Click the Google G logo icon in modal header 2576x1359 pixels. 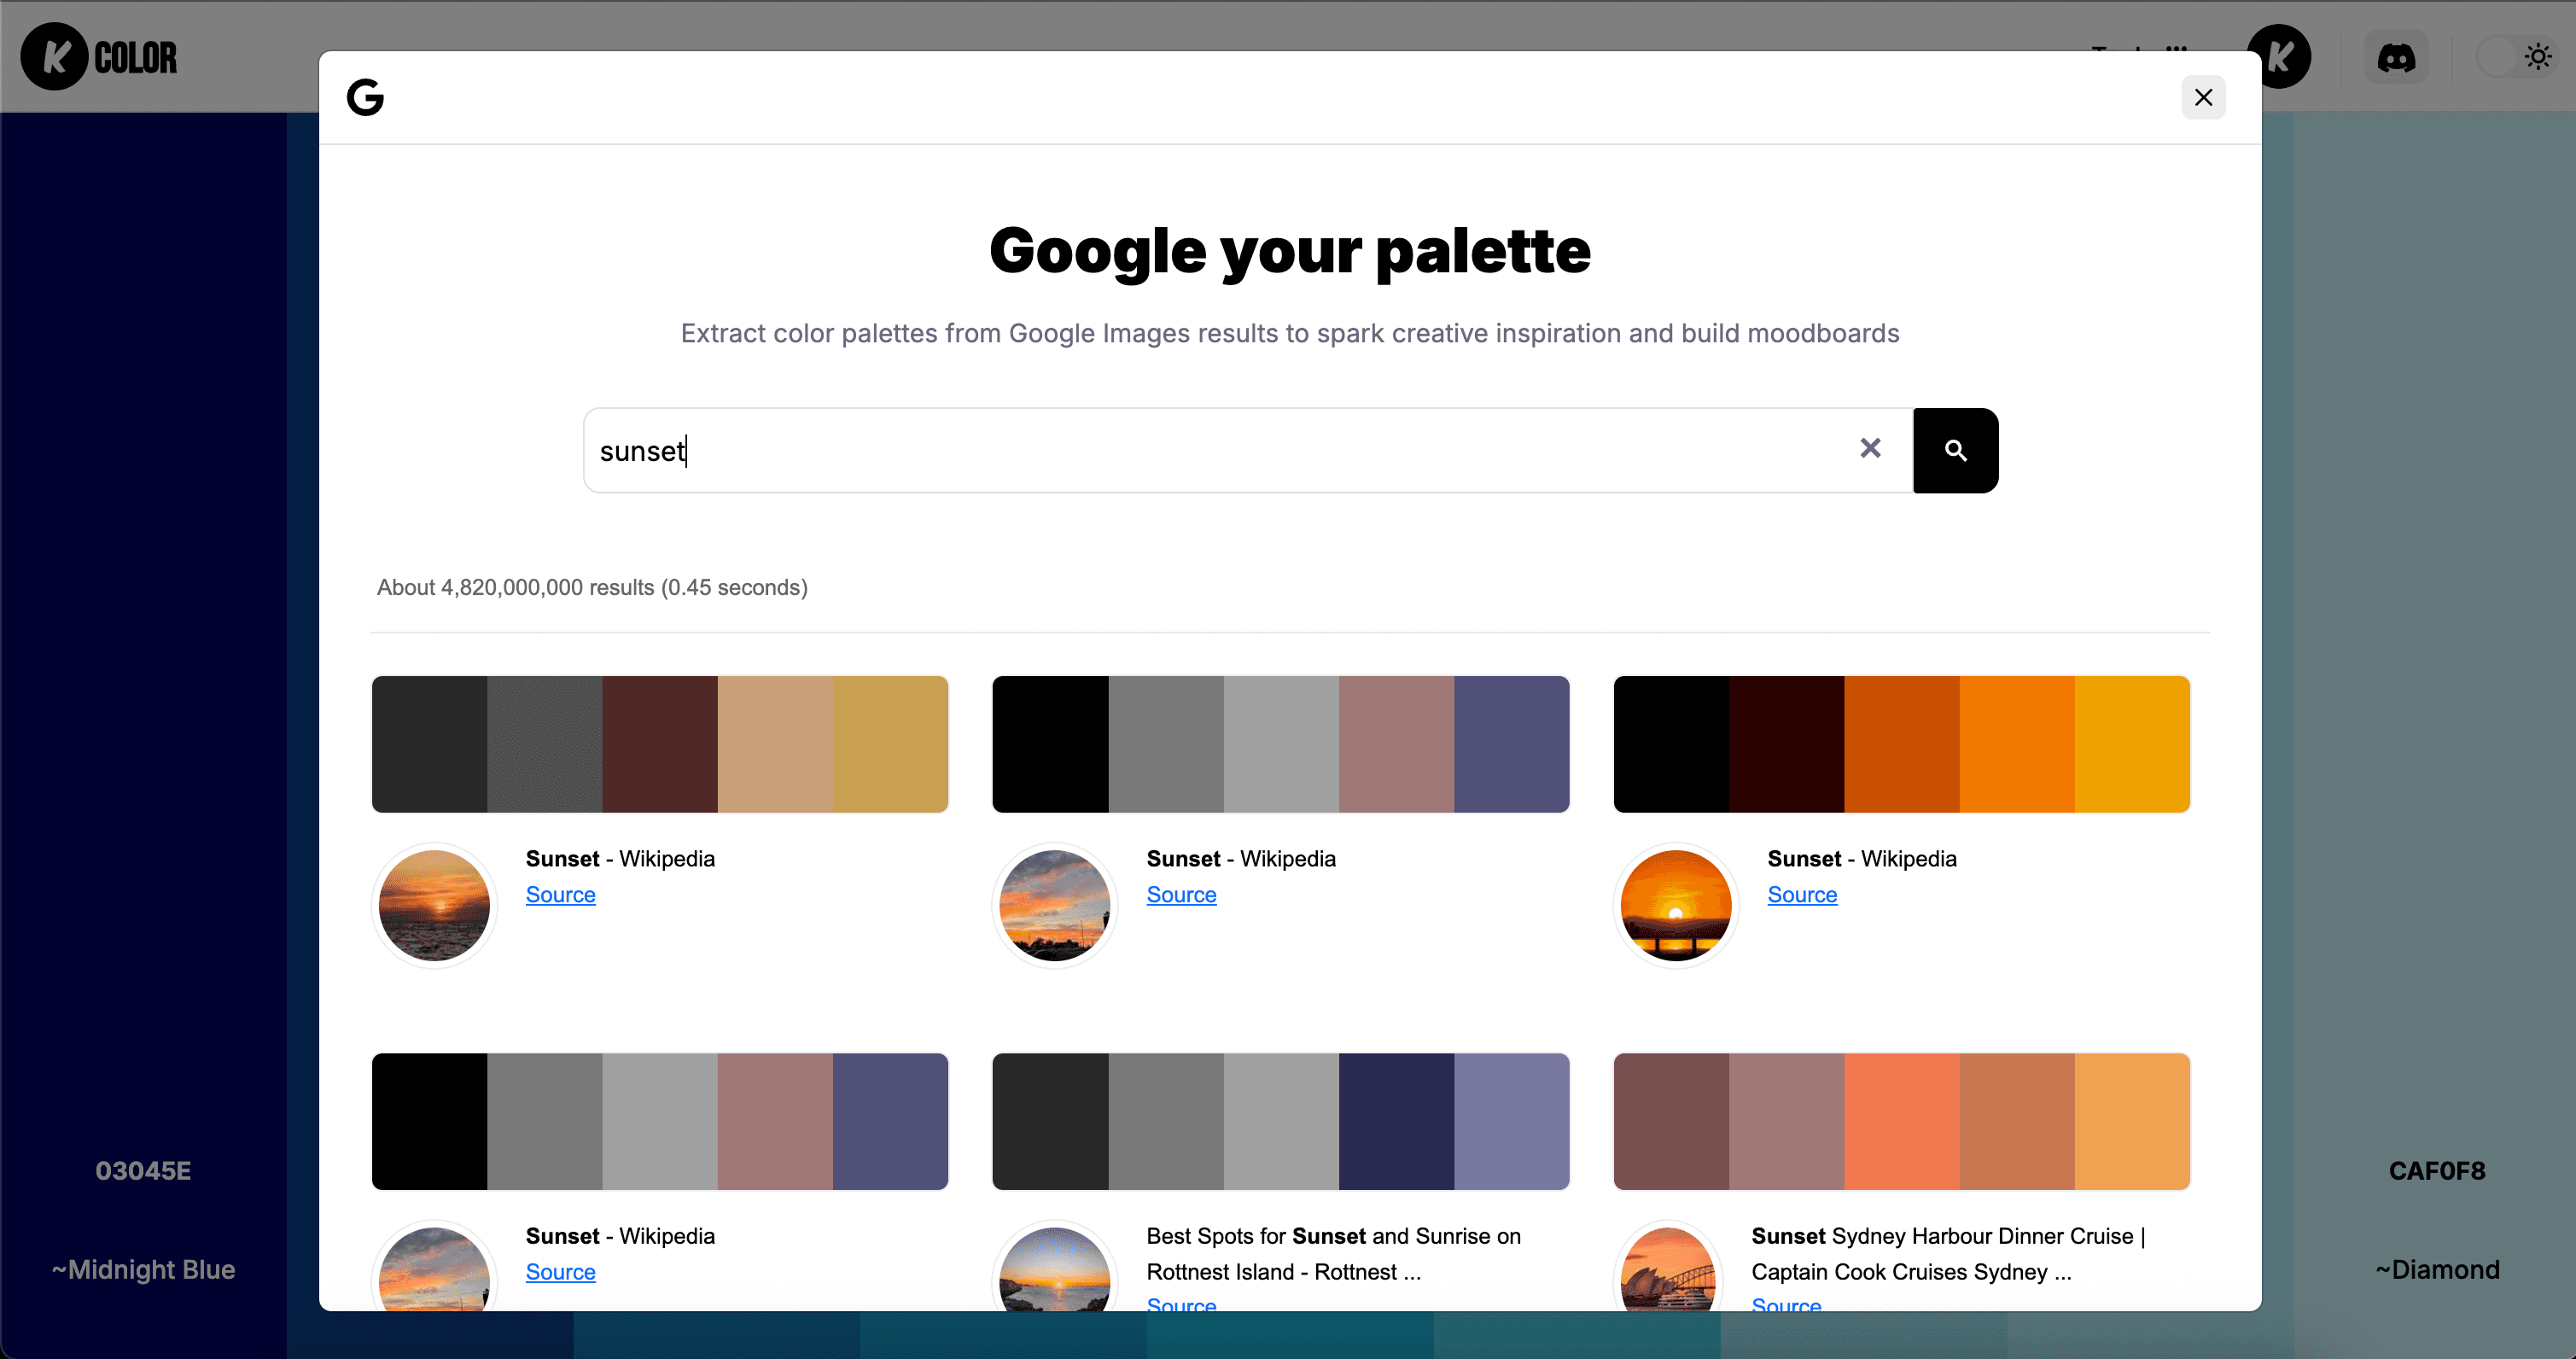click(365, 97)
